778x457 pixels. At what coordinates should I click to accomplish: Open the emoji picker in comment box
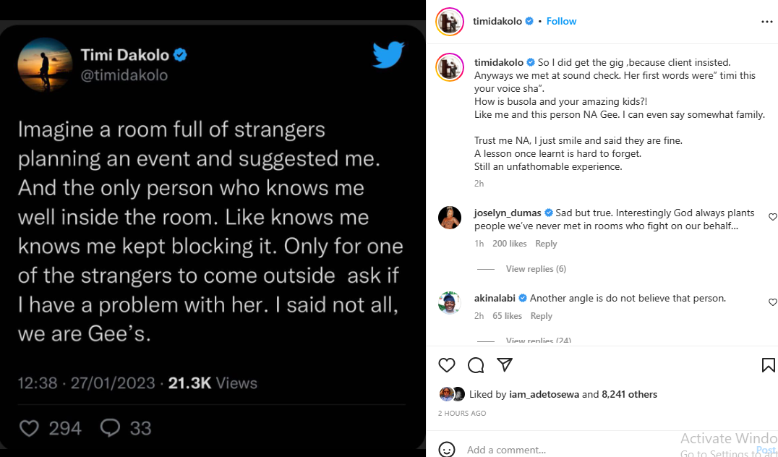click(x=448, y=450)
